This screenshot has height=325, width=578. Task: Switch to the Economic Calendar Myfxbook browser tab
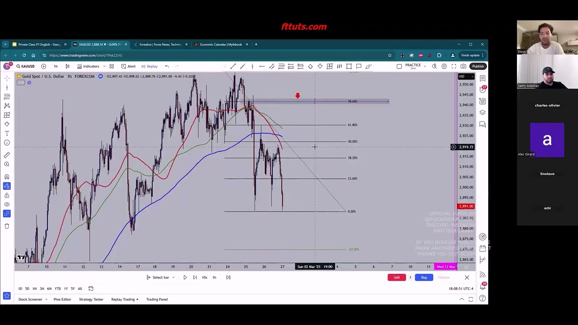point(220,44)
